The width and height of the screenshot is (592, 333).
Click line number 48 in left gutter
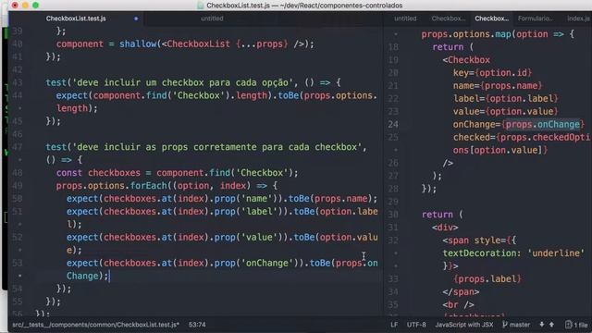pyautogui.click(x=18, y=173)
